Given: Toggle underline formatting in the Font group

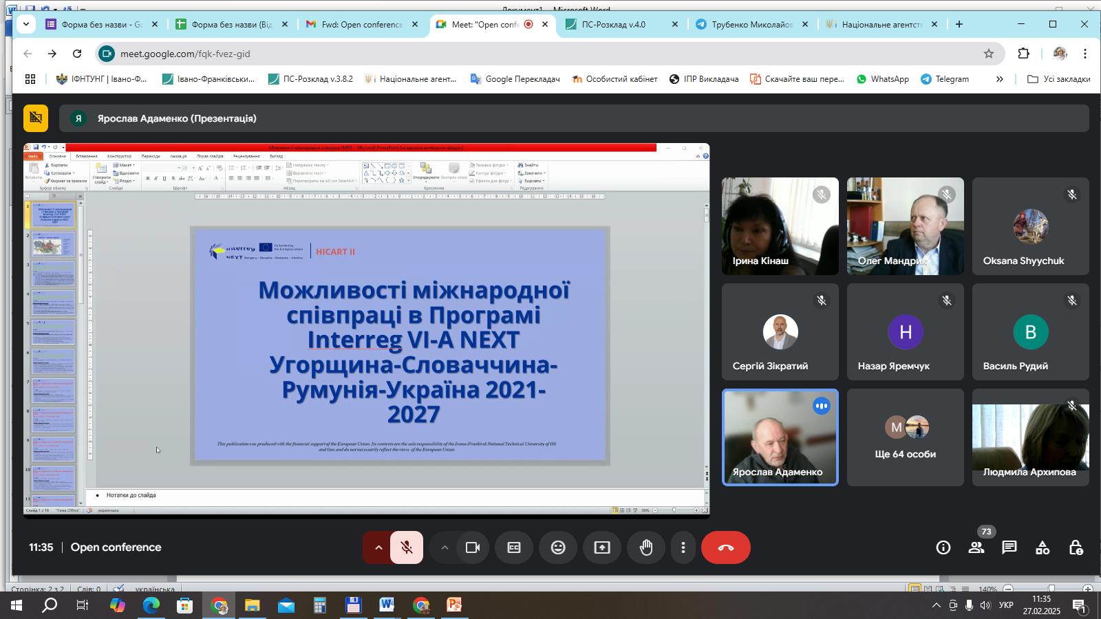Looking at the screenshot, I should (165, 178).
